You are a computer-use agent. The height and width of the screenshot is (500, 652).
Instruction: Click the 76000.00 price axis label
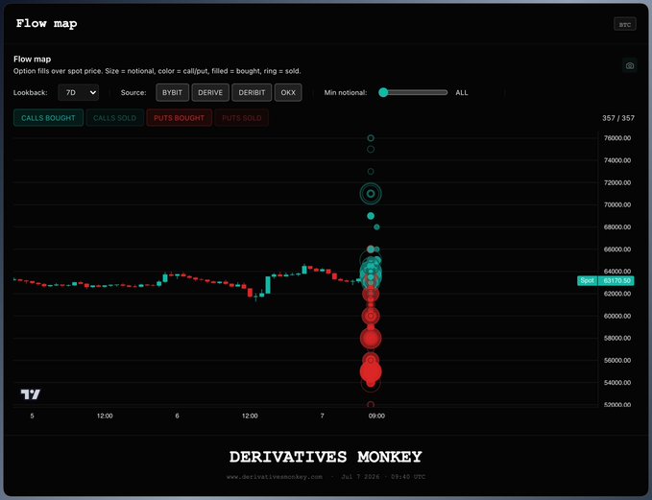[617, 138]
